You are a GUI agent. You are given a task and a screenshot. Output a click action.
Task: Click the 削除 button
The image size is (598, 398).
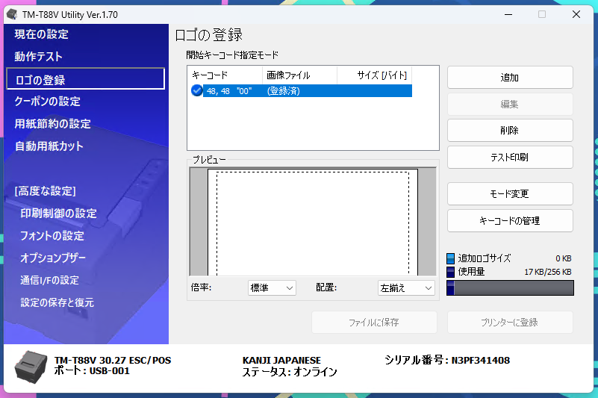(x=510, y=131)
